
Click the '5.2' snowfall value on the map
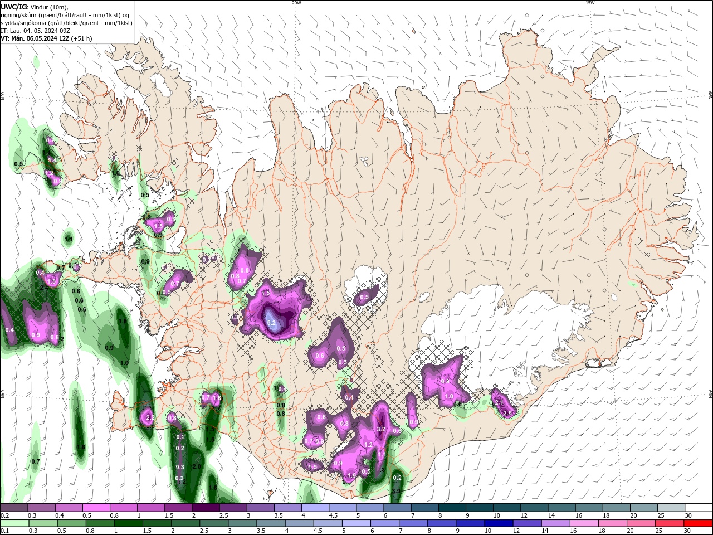(272, 323)
